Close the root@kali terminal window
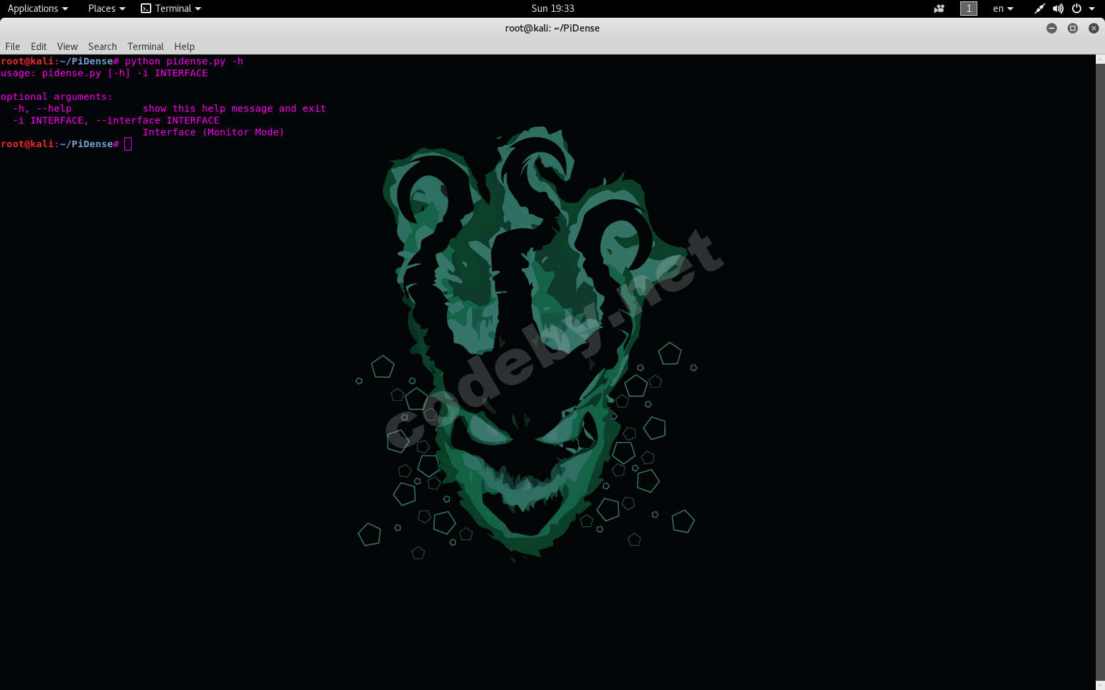Screen dimensions: 1105x690 1093,28
